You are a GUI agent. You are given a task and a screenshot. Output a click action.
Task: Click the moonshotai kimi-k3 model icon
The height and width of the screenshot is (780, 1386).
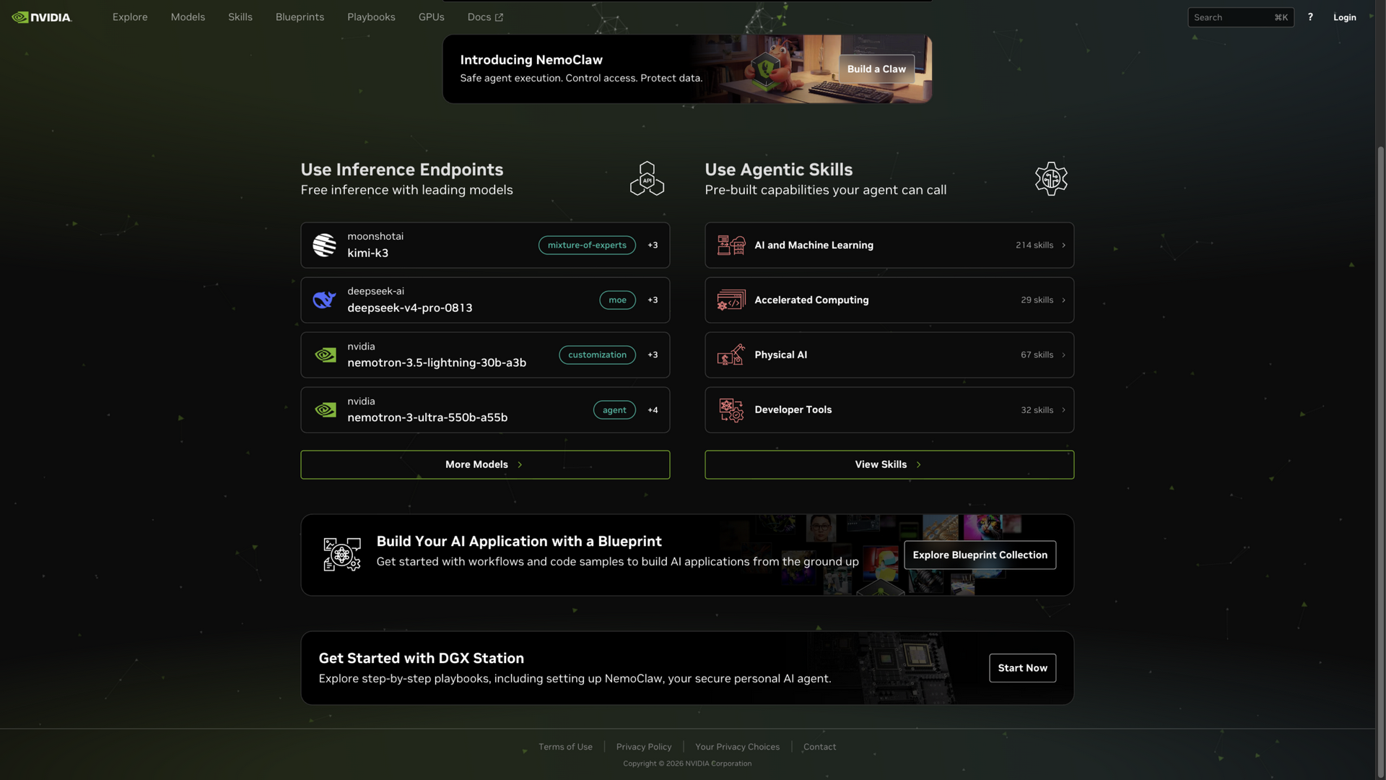324,246
